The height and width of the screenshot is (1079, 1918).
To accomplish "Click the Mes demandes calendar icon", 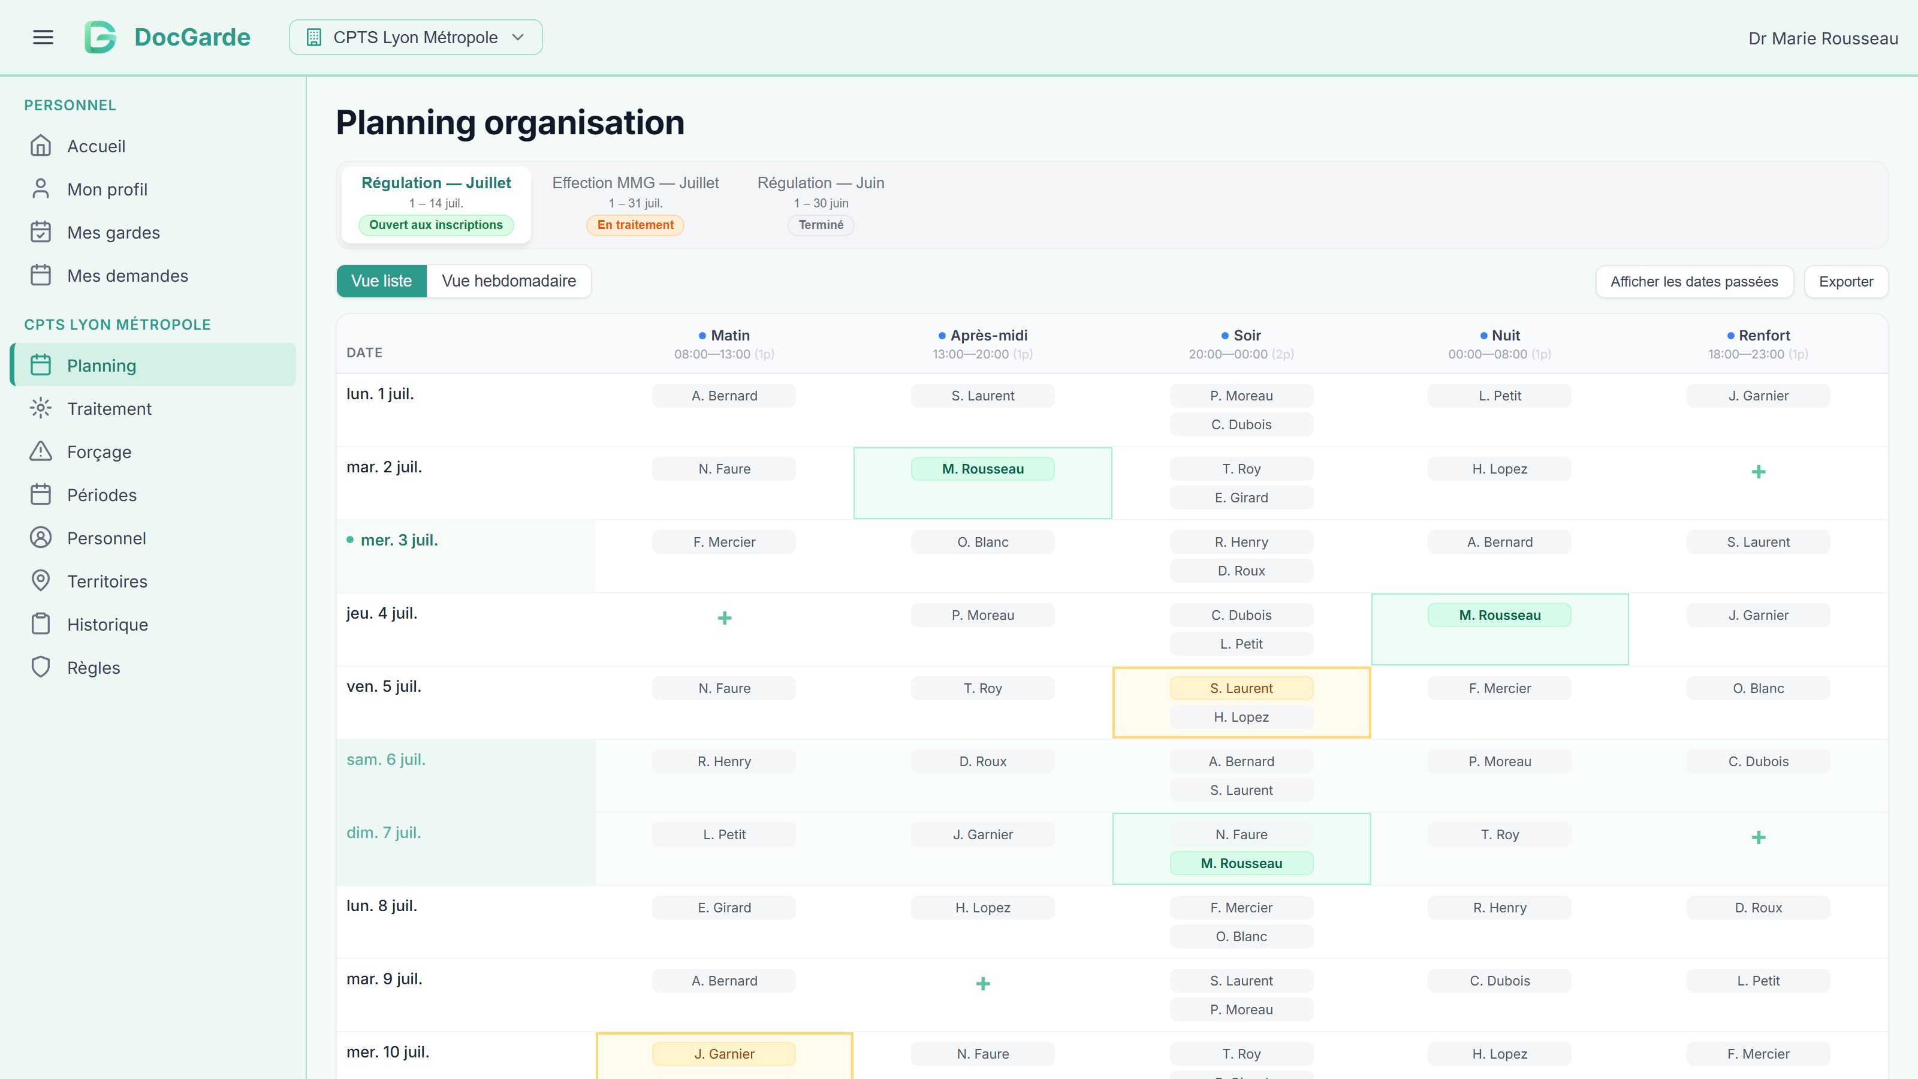I will coord(41,276).
